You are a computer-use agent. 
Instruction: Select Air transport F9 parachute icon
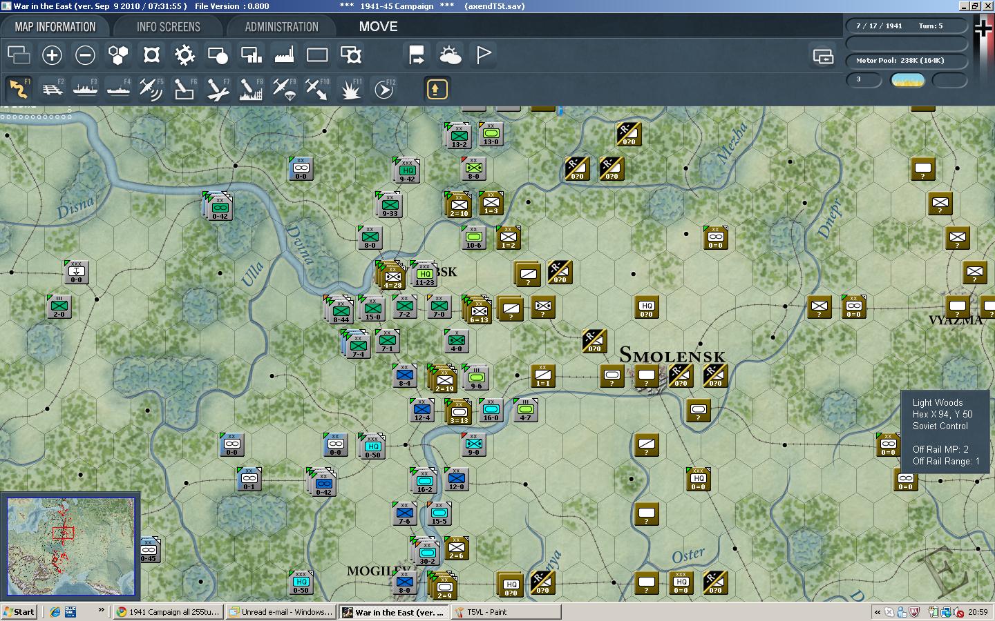284,89
